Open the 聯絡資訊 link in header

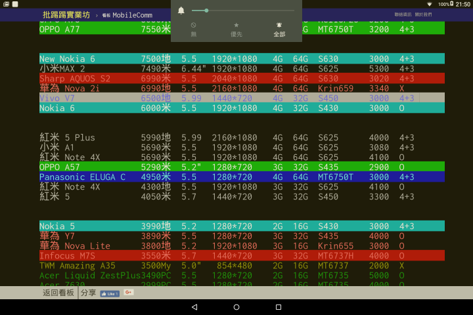coord(403,14)
